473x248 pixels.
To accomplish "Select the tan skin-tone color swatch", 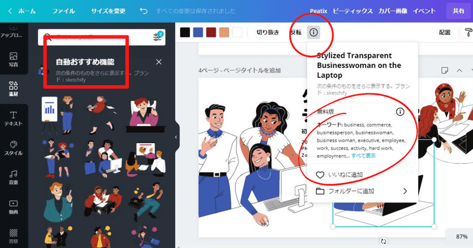I will click(x=224, y=33).
